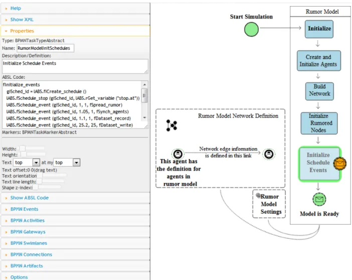Select the network graph icon in Network Definition

coord(171,125)
